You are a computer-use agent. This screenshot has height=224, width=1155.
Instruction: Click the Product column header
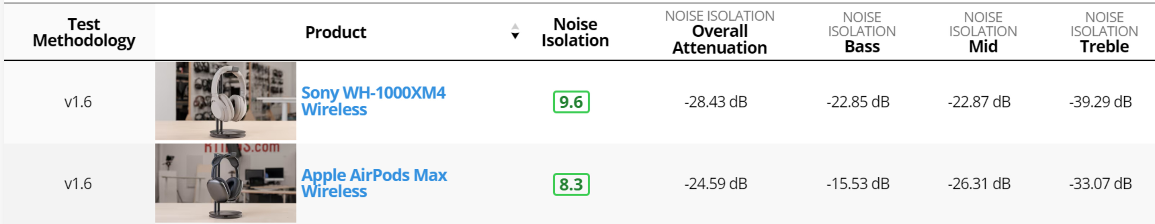pos(335,32)
